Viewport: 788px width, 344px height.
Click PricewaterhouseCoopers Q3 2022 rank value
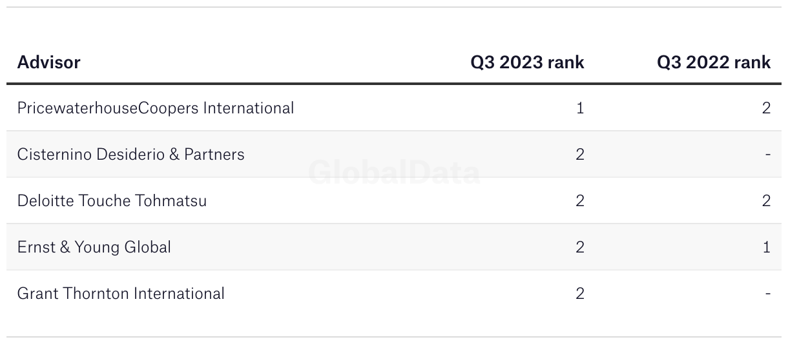(767, 108)
